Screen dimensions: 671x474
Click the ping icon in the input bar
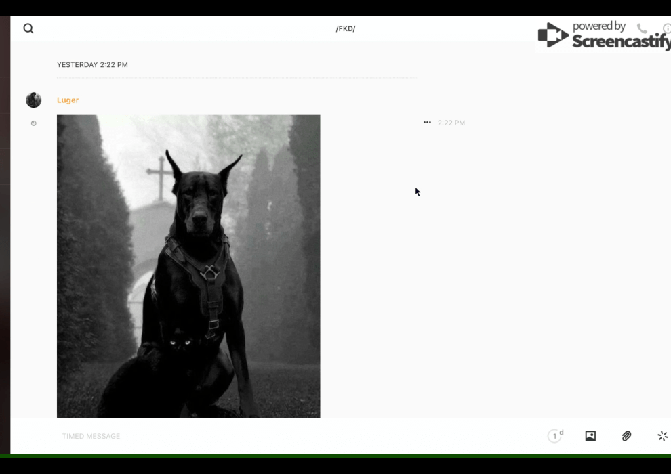(662, 436)
